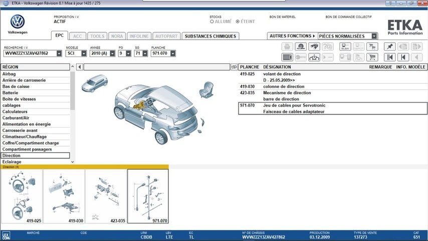Open the Planche 971-070 dropdown
Image resolution: width=428 pixels, height=241 pixels.
(172, 53)
